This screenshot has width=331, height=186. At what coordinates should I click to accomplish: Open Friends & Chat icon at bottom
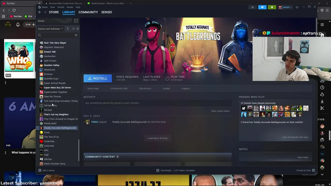(313, 170)
